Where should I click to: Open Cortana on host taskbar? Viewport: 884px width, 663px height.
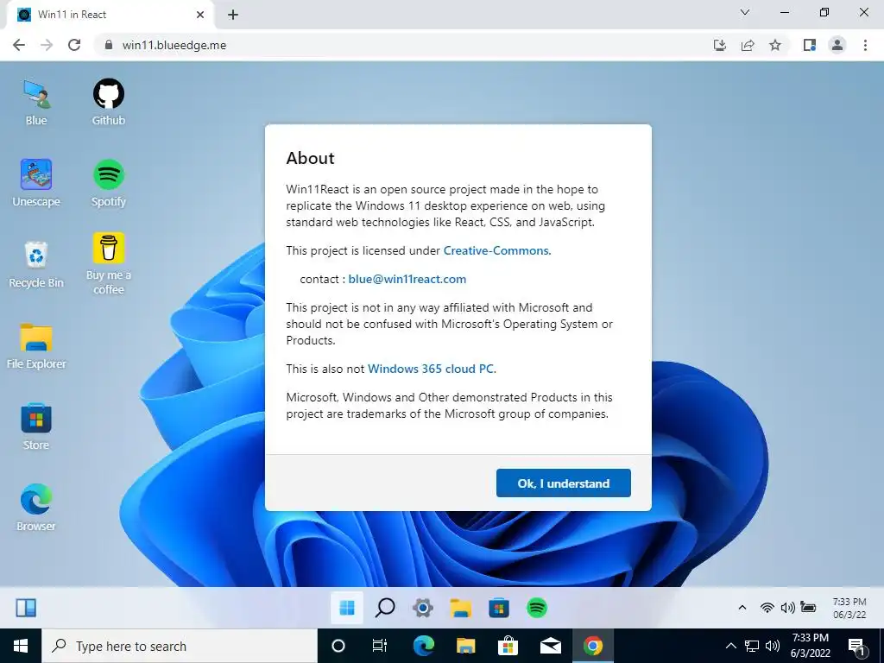(x=338, y=646)
